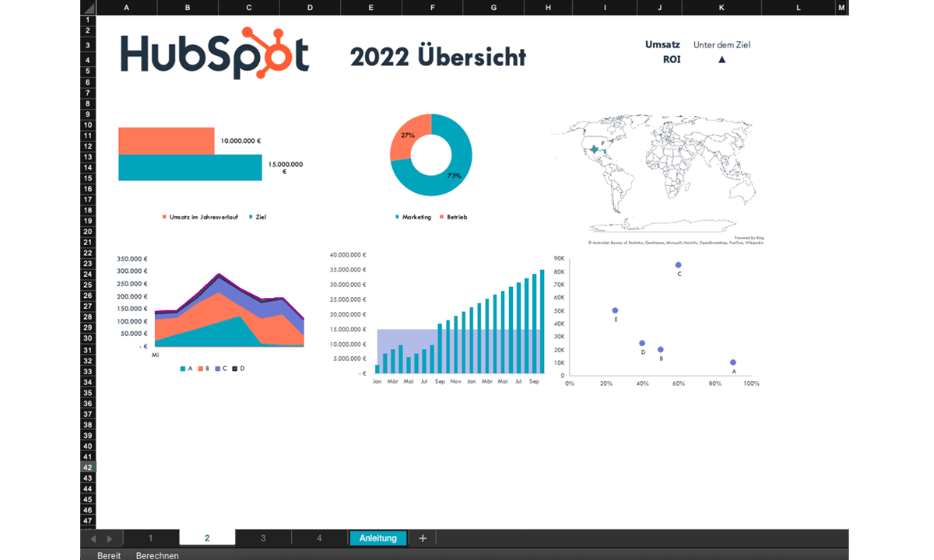Select the teal Ziel bar
Image resolution: width=934 pixels, height=560 pixels.
coord(190,167)
